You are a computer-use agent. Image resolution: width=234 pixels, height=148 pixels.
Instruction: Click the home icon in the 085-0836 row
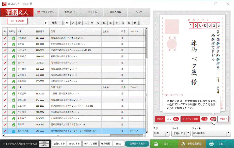pos(13,69)
